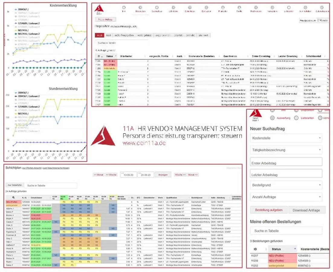Click the Erster Arbeitstag input field
The height and width of the screenshot is (272, 333).
pyautogui.click(x=286, y=162)
